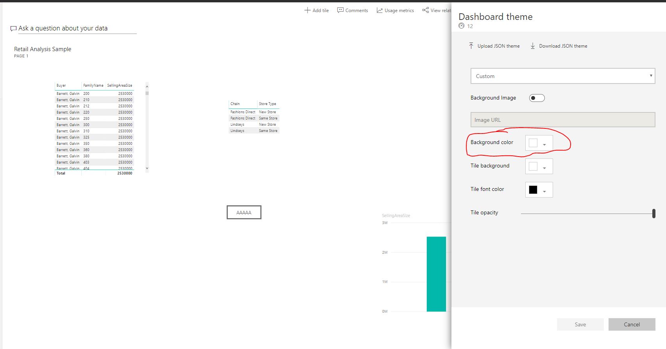Click the dashboard theme clock icon

pos(462,26)
